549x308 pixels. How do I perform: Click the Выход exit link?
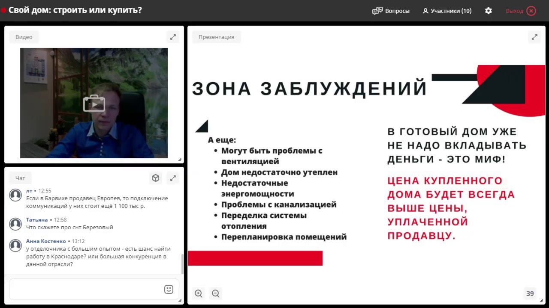(514, 11)
